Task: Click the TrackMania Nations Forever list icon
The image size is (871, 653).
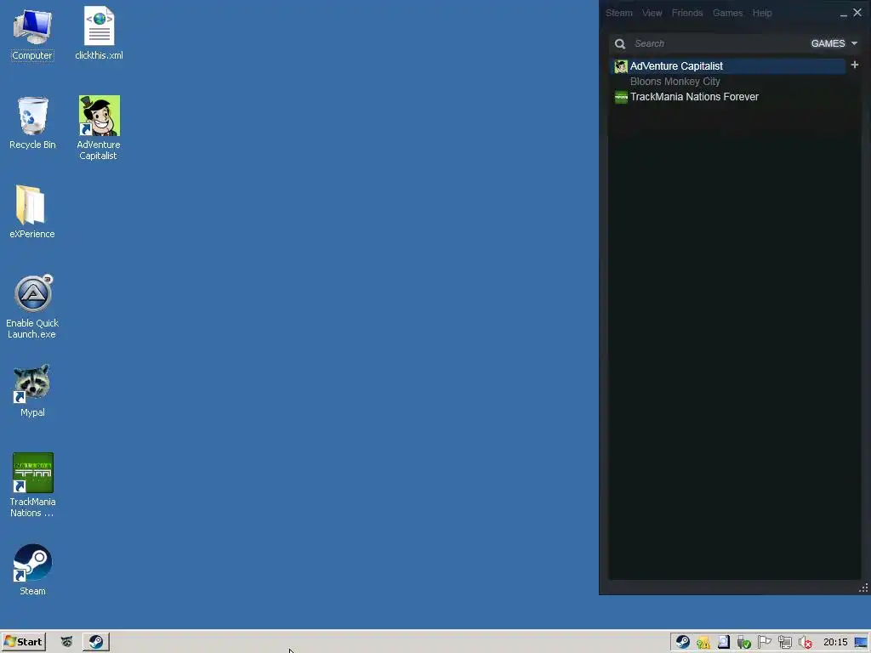Action: coord(621,97)
